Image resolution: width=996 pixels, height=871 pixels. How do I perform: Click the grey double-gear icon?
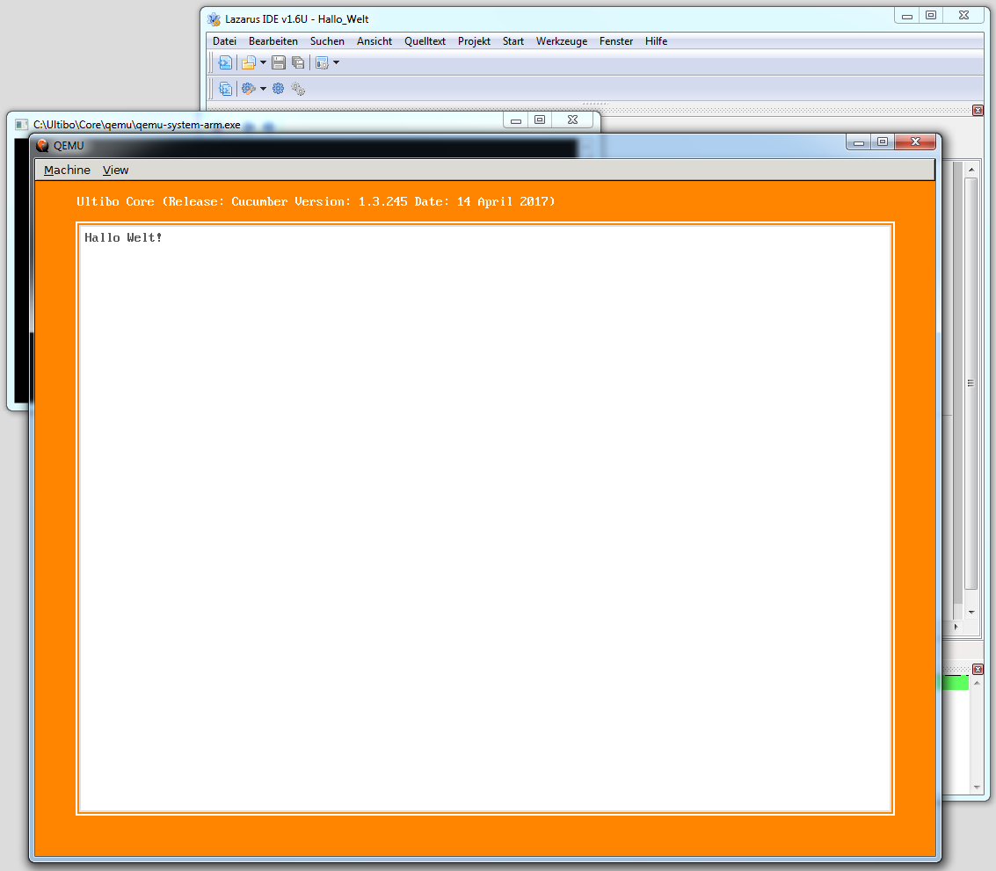tap(298, 89)
